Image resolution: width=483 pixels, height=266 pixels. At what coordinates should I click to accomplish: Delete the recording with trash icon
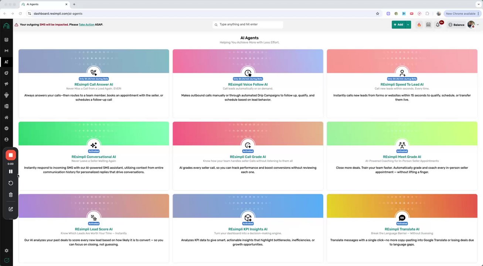coord(11,195)
